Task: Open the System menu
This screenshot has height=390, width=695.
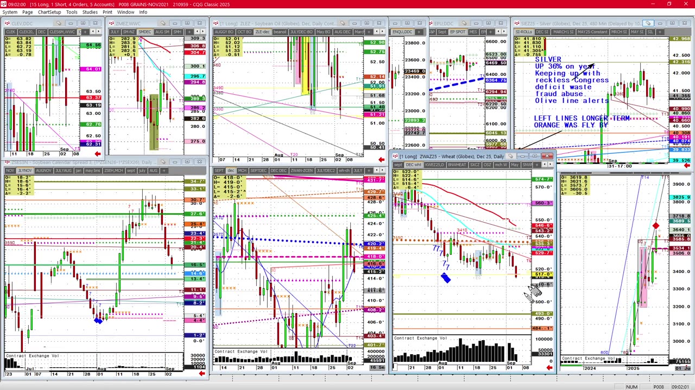Action: click(10, 12)
